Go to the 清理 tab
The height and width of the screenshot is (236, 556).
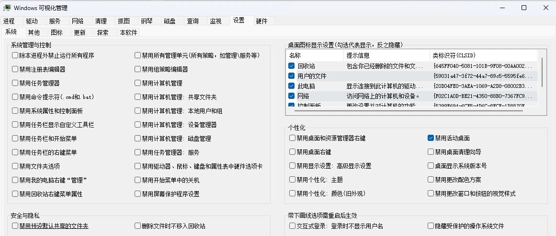point(101,21)
